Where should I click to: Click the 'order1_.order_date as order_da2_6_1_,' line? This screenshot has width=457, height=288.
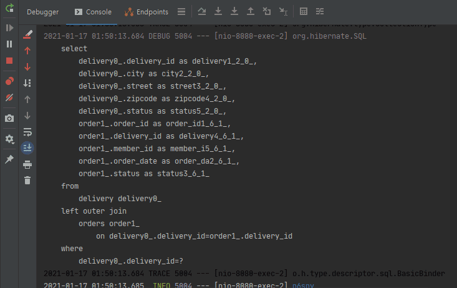pos(159,161)
